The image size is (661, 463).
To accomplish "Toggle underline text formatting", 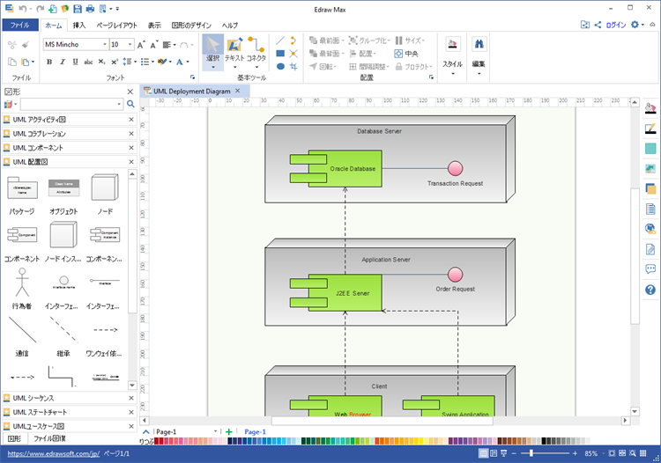I will 76,62.
